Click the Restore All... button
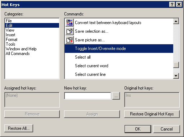The width and height of the screenshot is (184, 137). pyautogui.click(x=19, y=128)
